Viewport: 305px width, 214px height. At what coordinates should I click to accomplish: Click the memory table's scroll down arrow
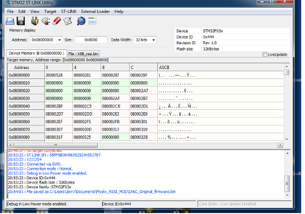[286, 139]
